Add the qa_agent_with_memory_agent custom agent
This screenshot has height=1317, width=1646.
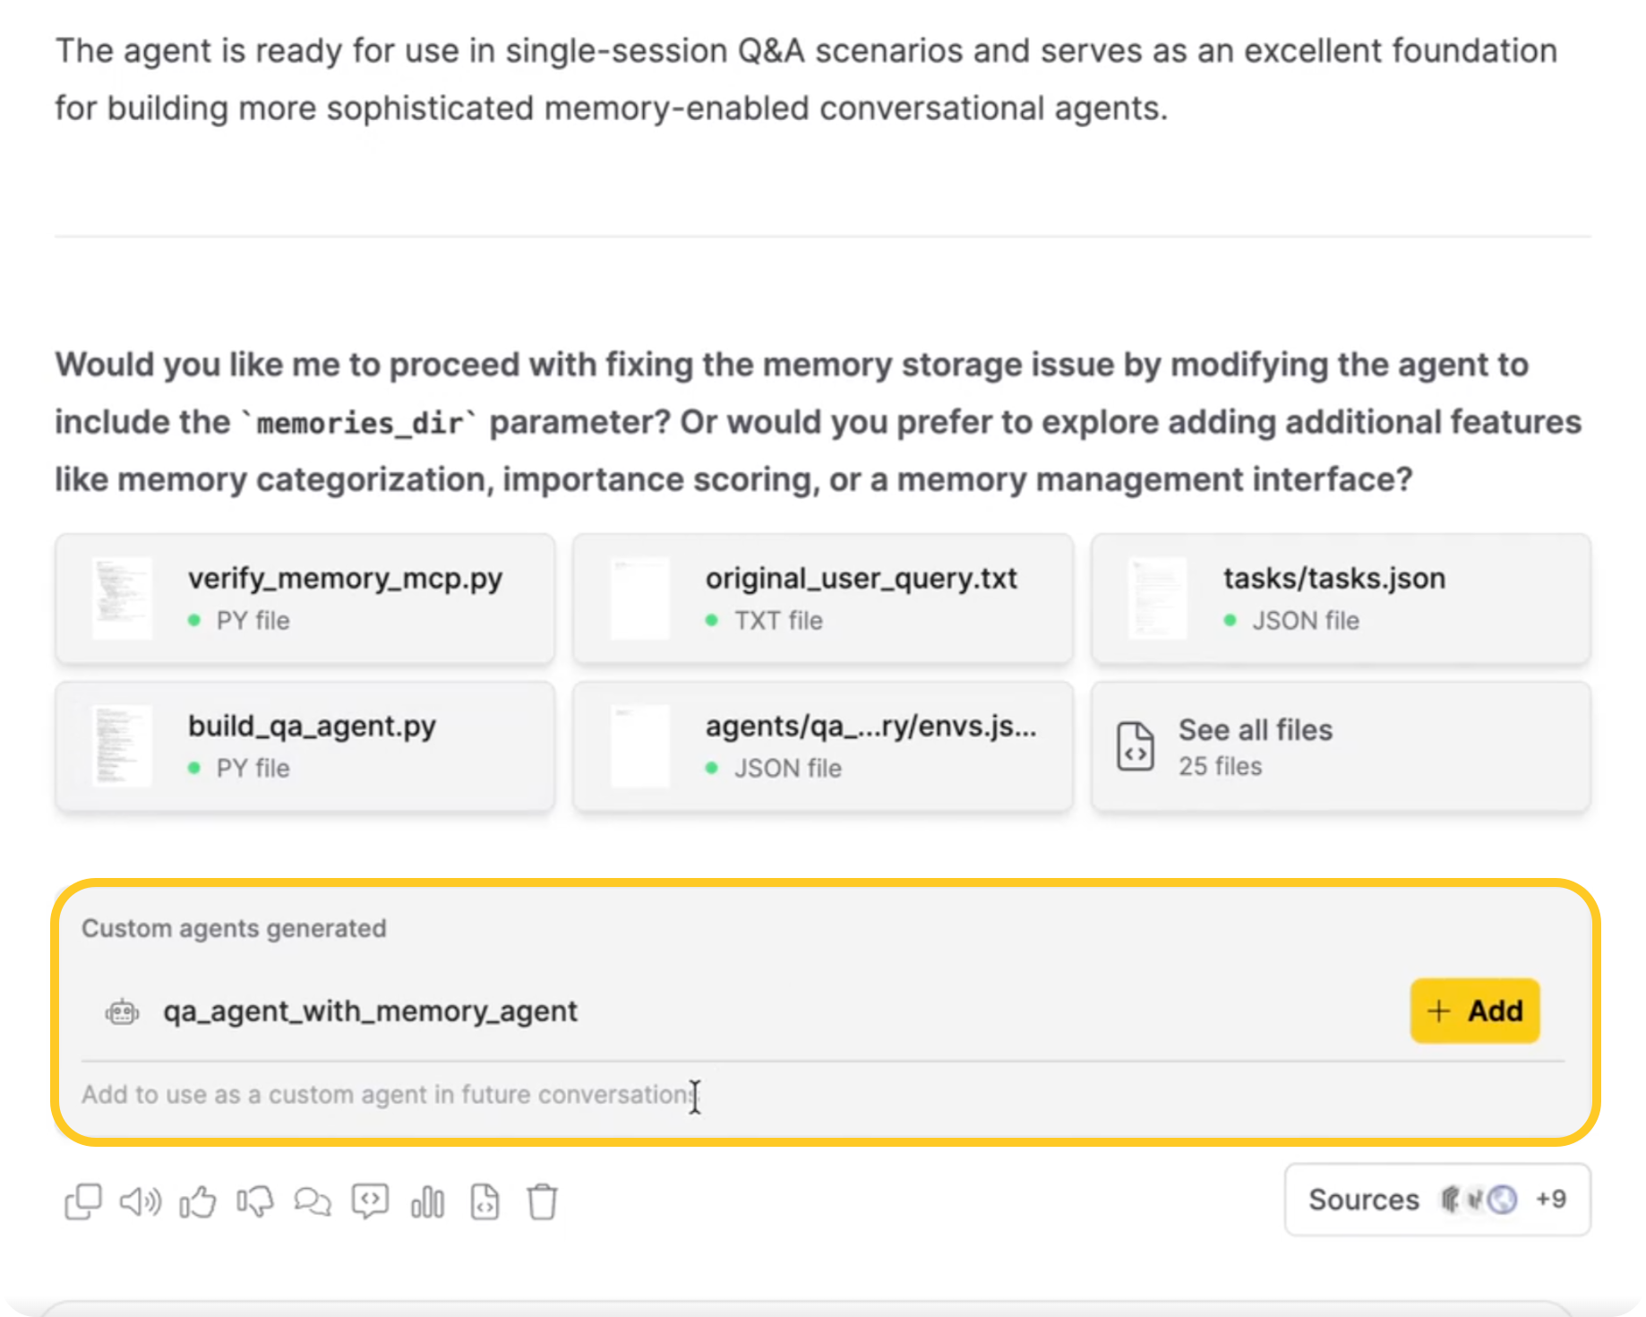[x=1474, y=1011]
